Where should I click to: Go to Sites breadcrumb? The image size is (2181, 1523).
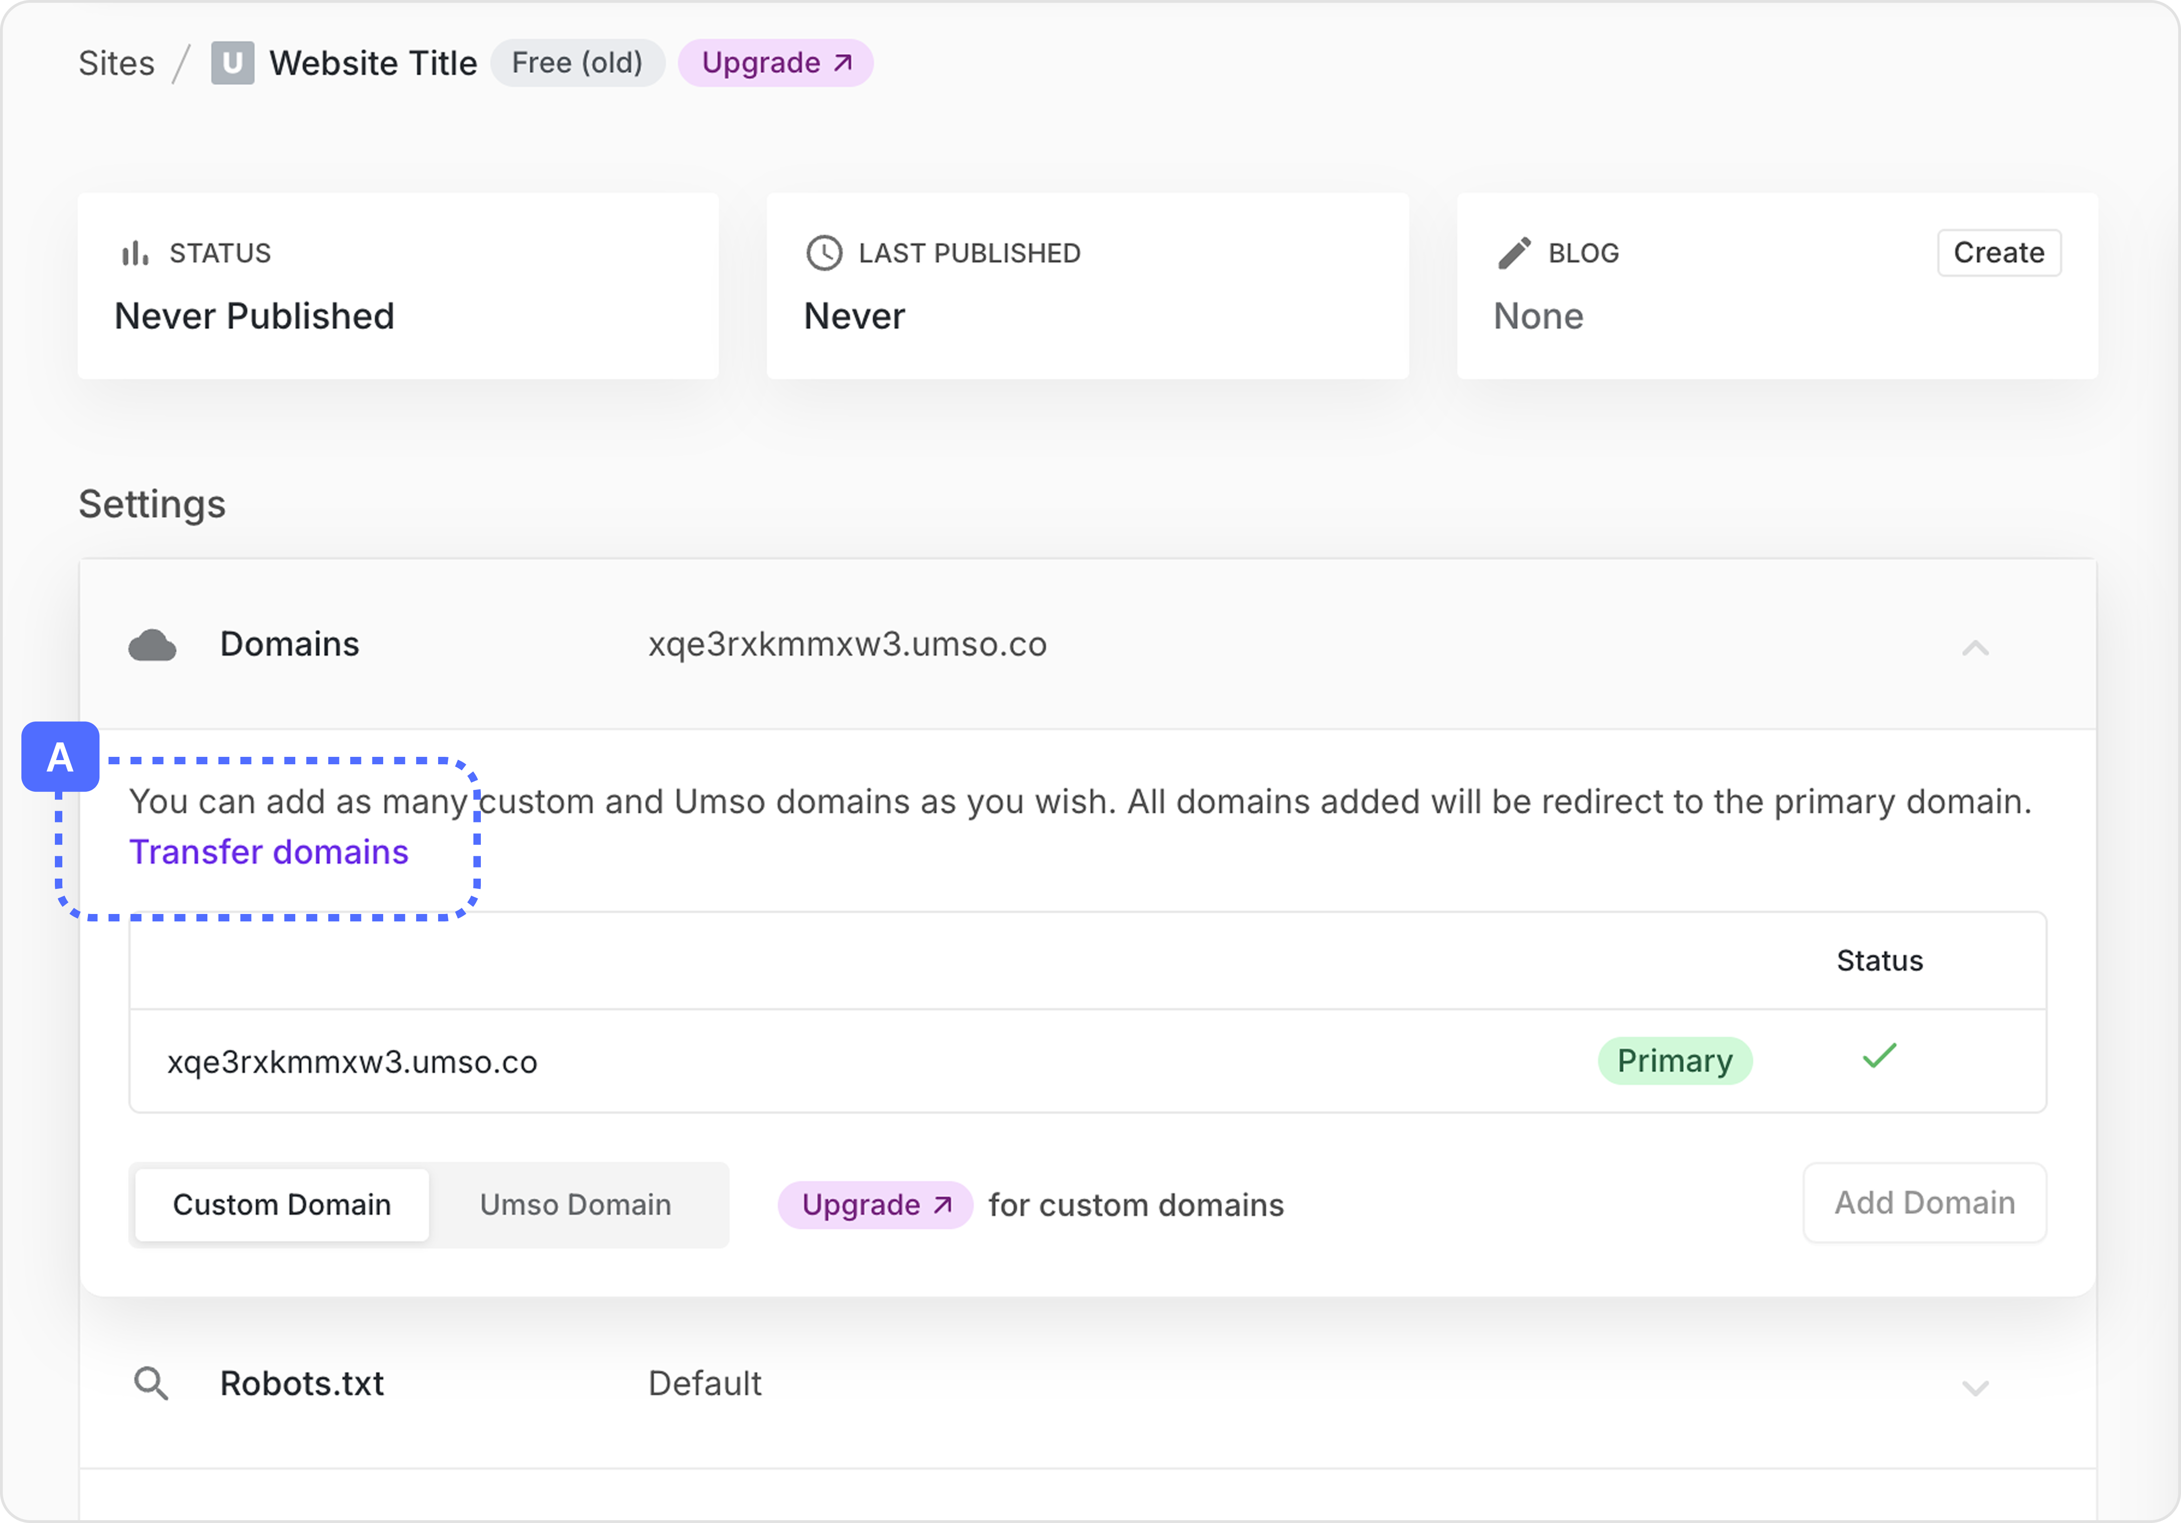point(116,64)
